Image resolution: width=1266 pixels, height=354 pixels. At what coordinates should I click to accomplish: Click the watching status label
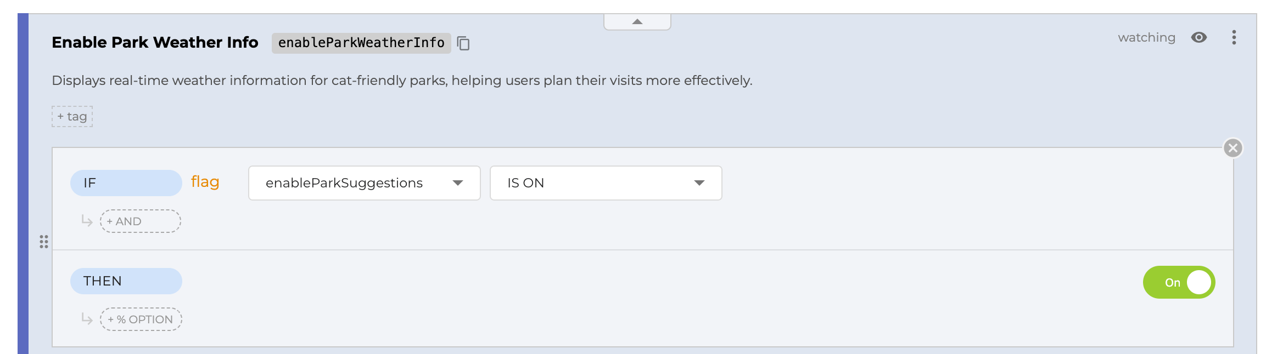(1146, 37)
